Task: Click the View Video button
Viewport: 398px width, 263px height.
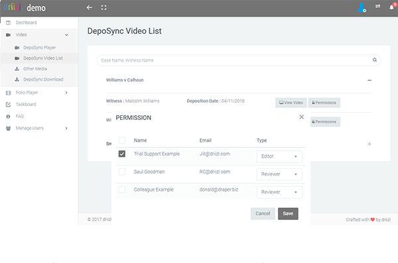Action: coord(291,103)
